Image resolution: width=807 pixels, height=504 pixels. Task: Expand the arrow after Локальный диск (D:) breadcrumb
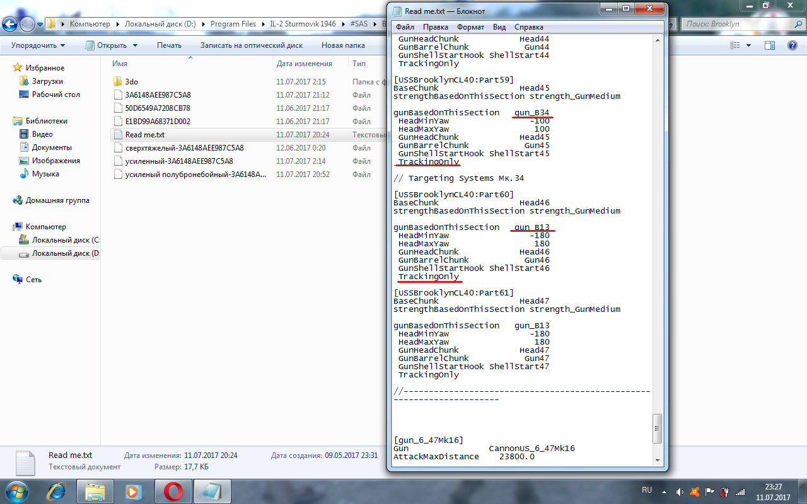click(x=204, y=24)
